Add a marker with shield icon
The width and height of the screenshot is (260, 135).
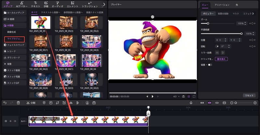click(44, 103)
